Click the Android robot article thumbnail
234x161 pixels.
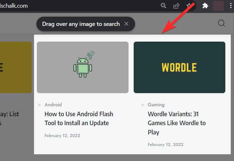point(83,67)
